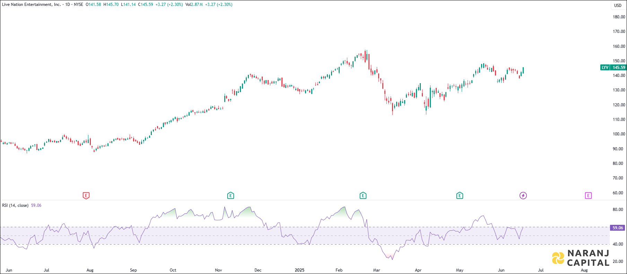This screenshot has width=627, height=274.
Task: Click the Feb label on time axis
Action: 339,270
